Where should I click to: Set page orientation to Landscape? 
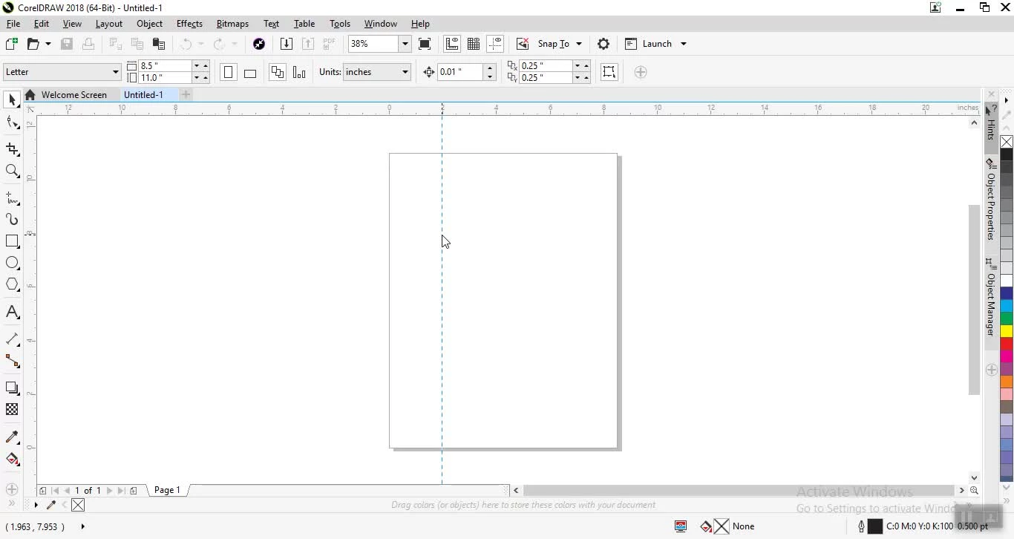point(250,72)
